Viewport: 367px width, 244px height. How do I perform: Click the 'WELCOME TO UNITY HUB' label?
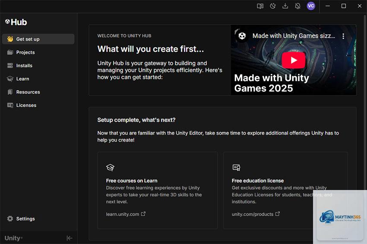(124, 36)
